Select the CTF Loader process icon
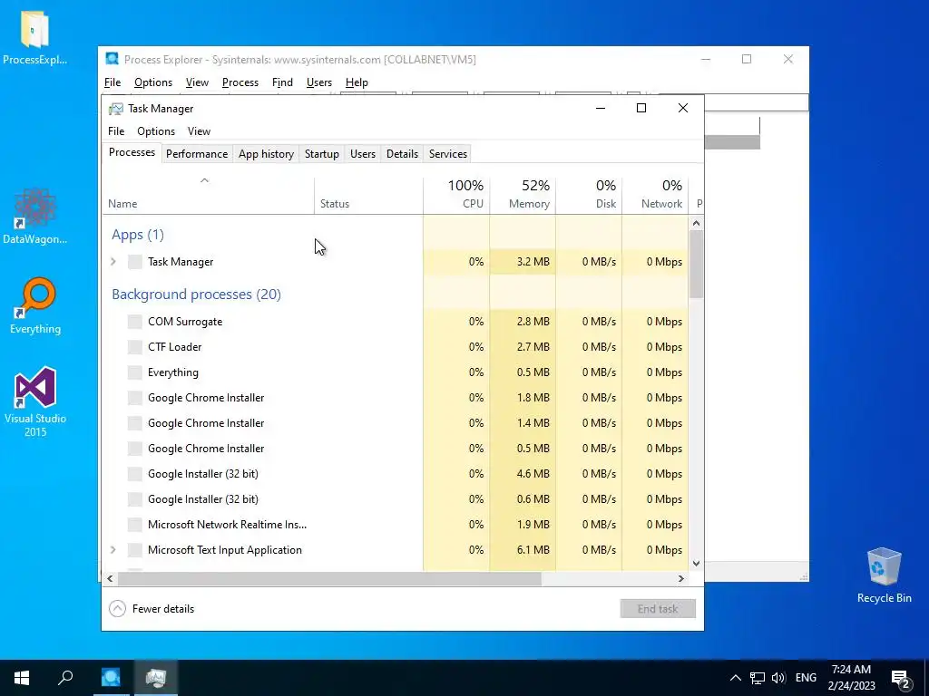Viewport: 929px width, 696px height. [x=135, y=347]
